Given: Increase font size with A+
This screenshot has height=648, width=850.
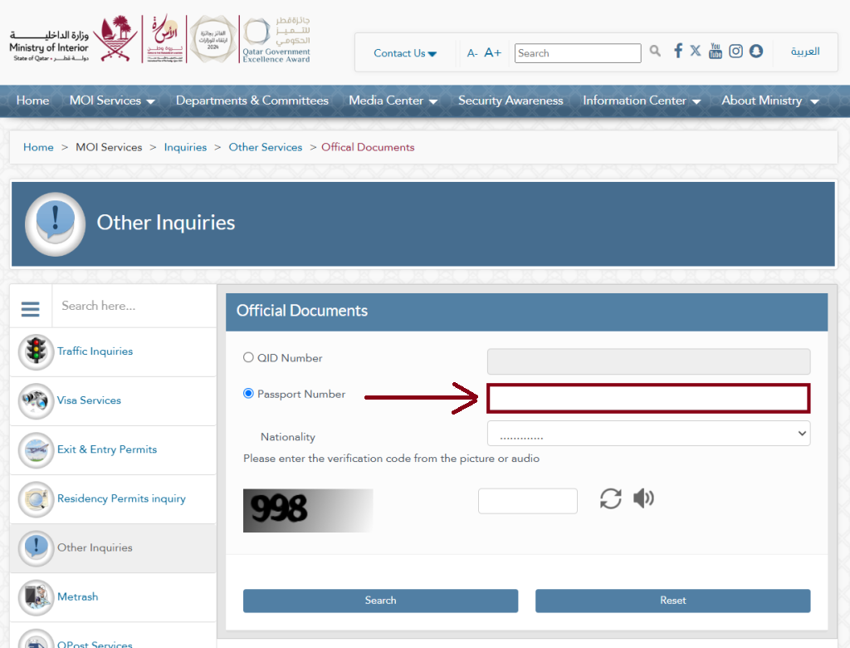Looking at the screenshot, I should tap(492, 52).
